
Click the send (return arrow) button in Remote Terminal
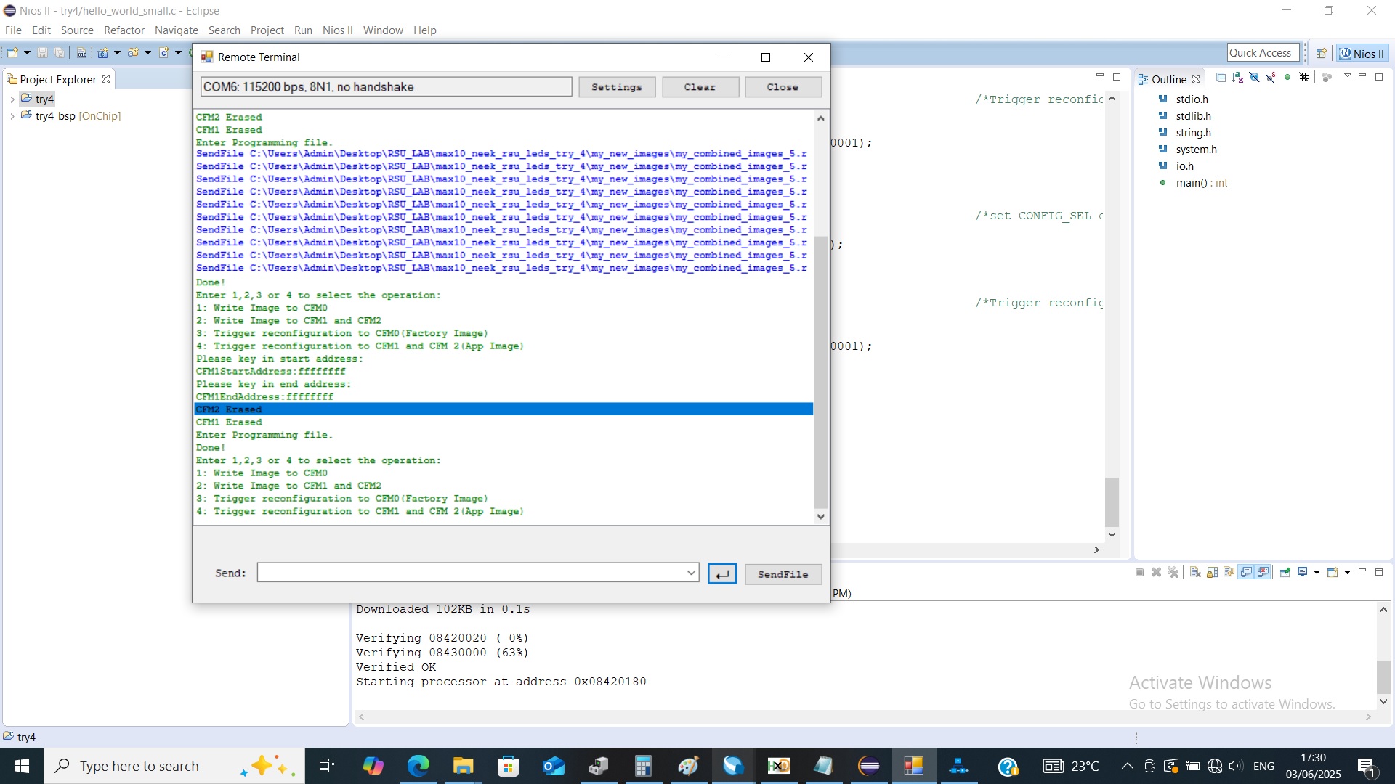[721, 574]
